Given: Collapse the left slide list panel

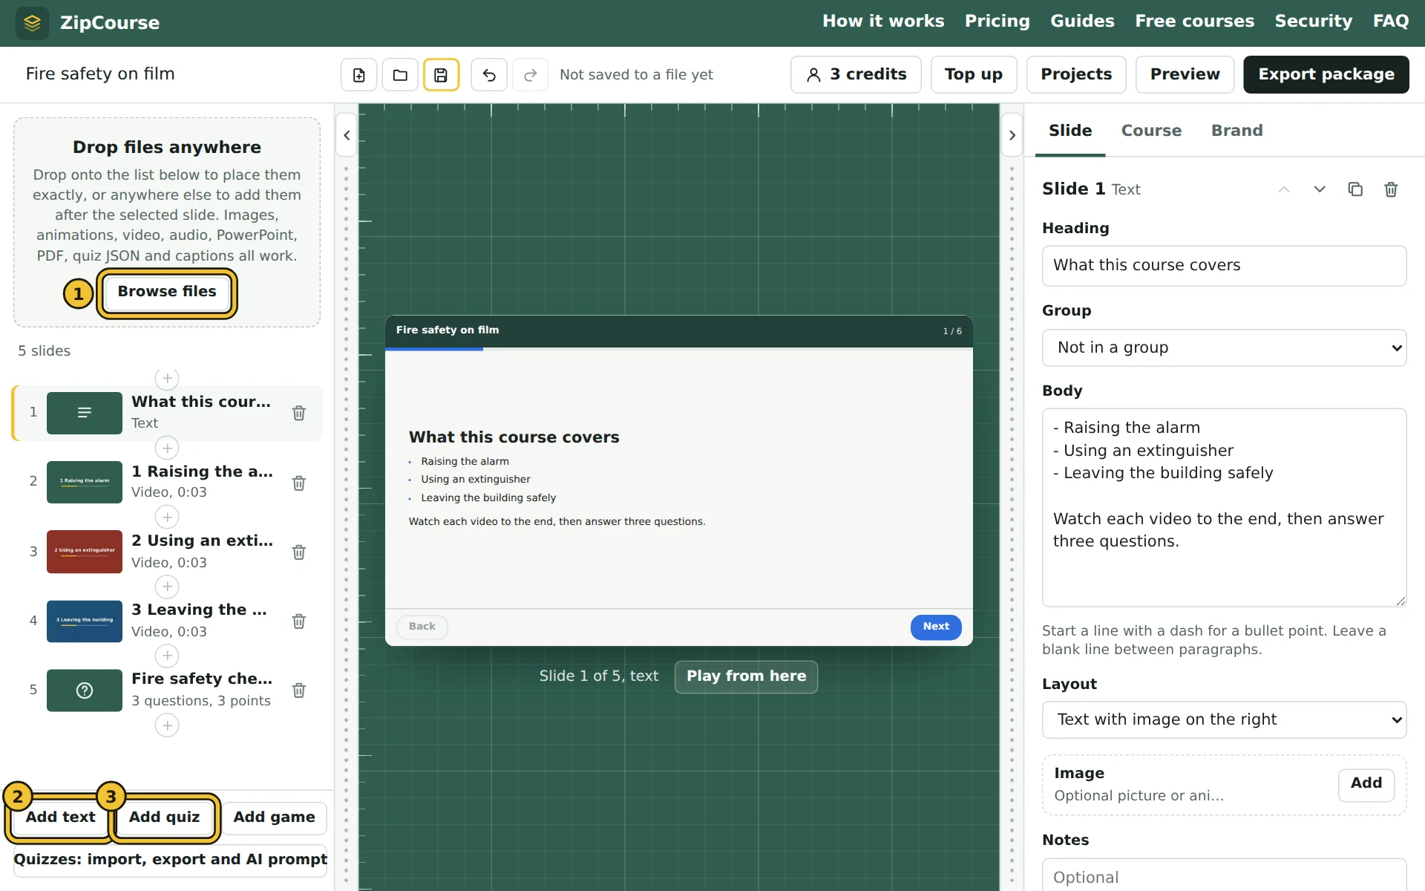Looking at the screenshot, I should pos(347,135).
